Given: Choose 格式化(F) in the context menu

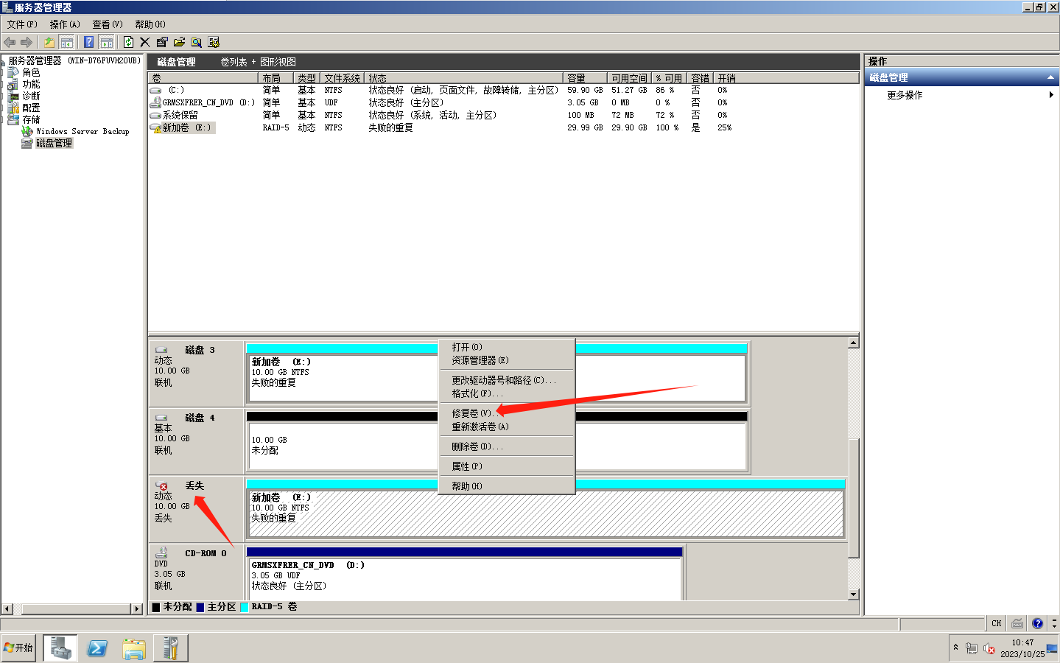Looking at the screenshot, I should point(506,393).
